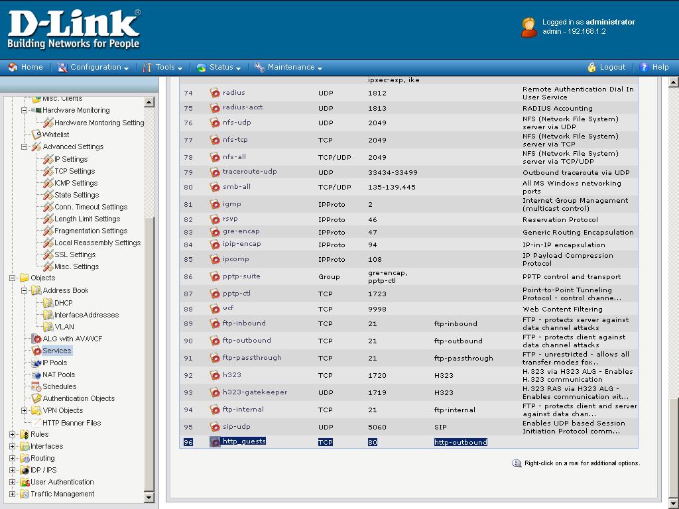Expand the VPN Objects tree node
Viewport: 679px width, 509px height.
[25, 410]
